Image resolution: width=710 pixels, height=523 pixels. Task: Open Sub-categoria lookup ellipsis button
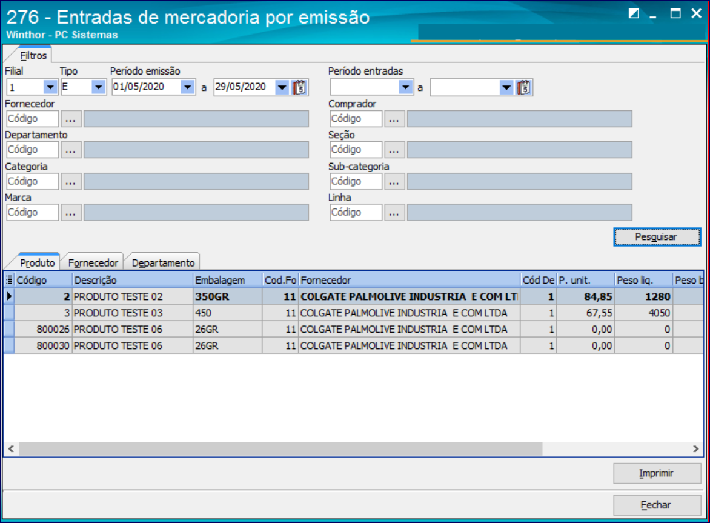(x=394, y=181)
